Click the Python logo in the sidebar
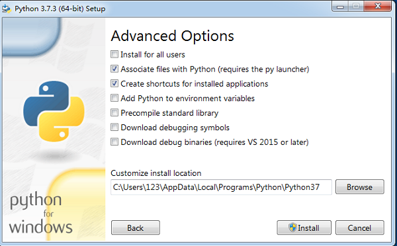The width and height of the screenshot is (397, 246). (54, 111)
